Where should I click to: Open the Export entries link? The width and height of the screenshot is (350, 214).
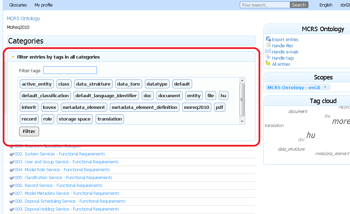285,39
